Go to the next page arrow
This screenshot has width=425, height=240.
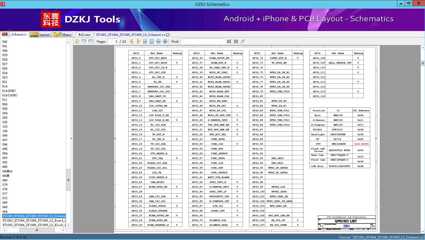(139, 41)
